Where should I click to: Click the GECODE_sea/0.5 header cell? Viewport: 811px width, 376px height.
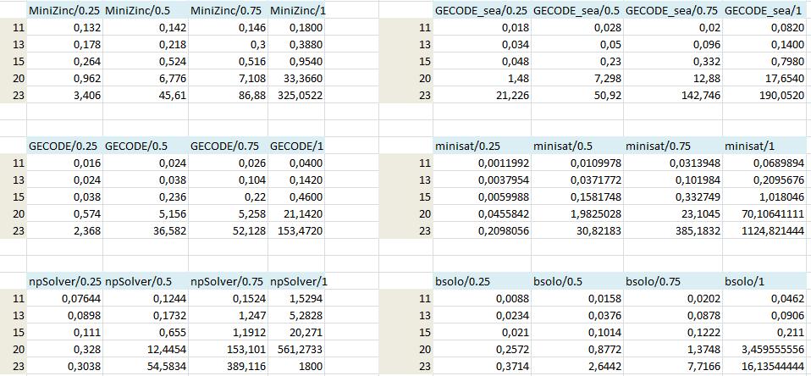pos(577,10)
